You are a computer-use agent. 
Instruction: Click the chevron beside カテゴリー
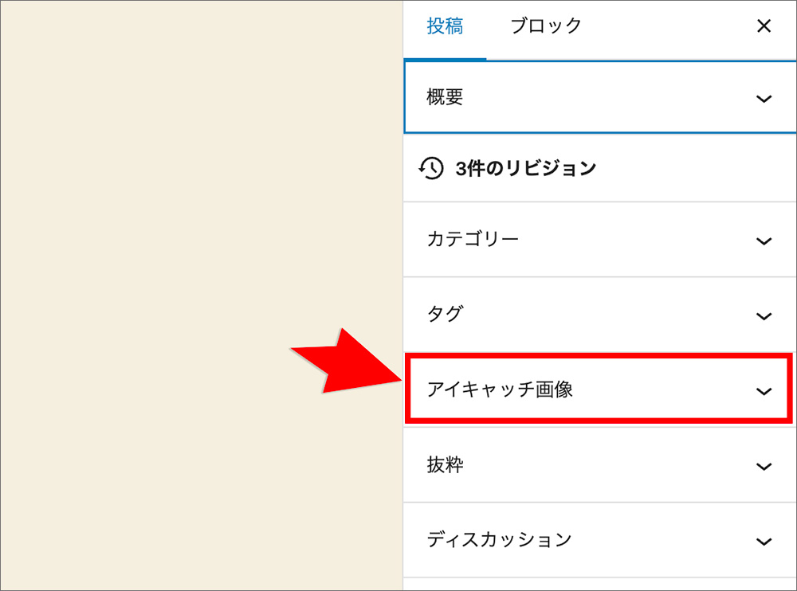[764, 241]
